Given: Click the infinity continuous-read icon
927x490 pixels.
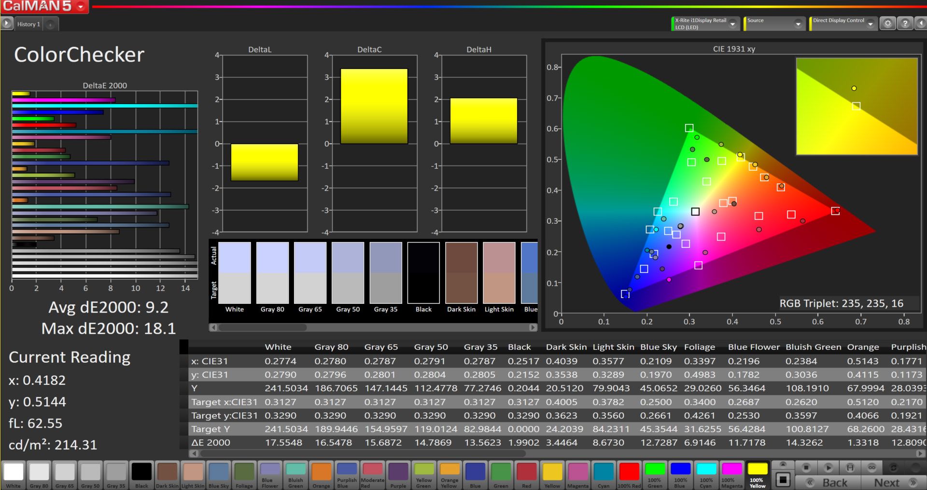Looking at the screenshot, I should 872,467.
